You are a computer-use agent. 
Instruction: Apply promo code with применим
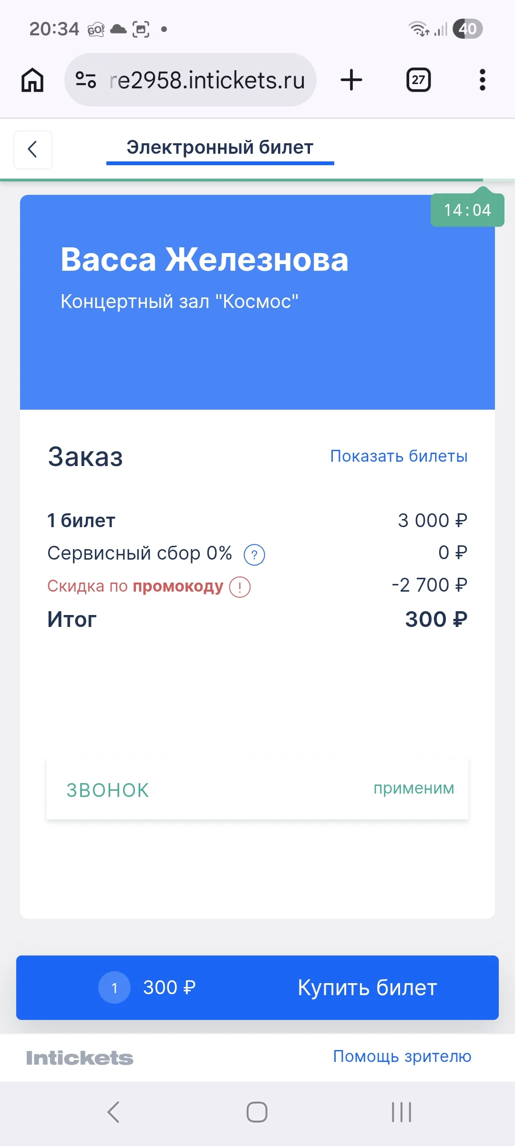pos(414,788)
